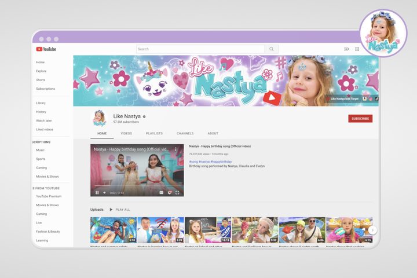Go to Home in the sidebar
The width and height of the screenshot is (417, 278).
[40, 62]
